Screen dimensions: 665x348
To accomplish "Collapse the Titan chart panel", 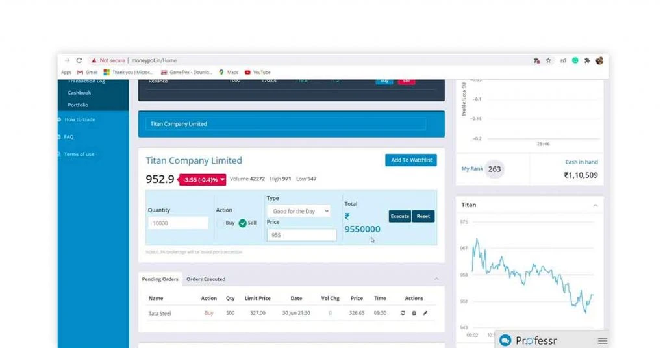I will (x=596, y=205).
